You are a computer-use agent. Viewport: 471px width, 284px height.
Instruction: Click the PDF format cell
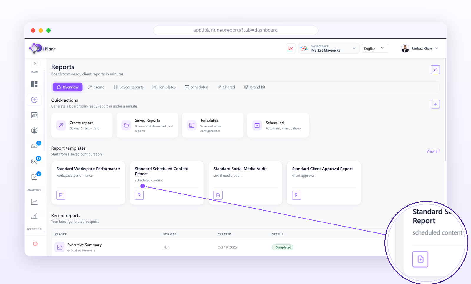coord(166,247)
